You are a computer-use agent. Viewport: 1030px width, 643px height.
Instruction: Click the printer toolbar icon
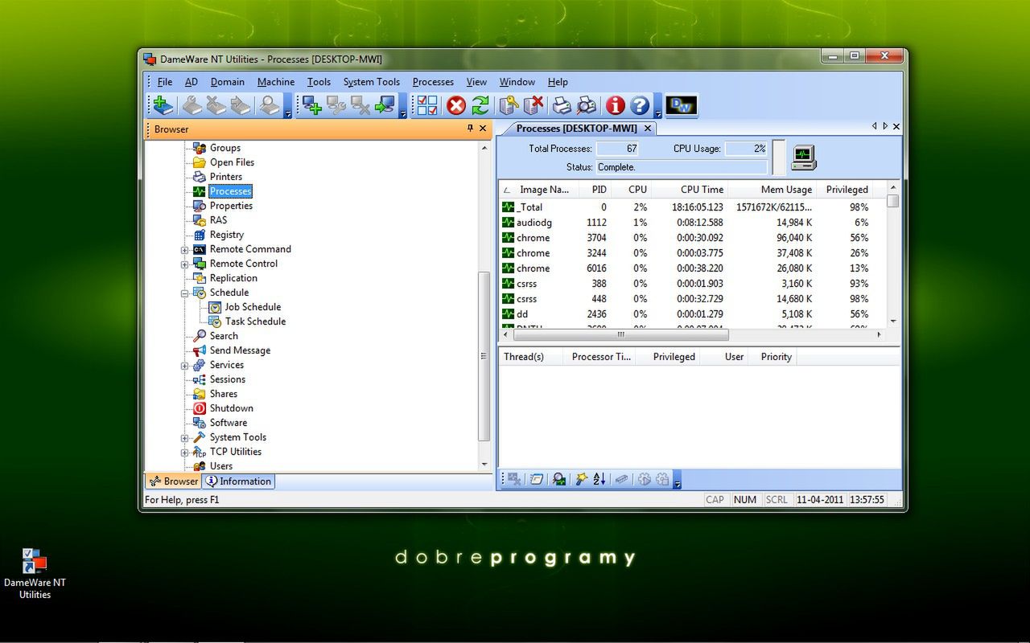pos(562,105)
